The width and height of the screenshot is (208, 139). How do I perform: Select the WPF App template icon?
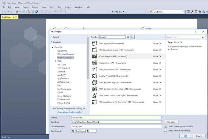tap(94, 44)
